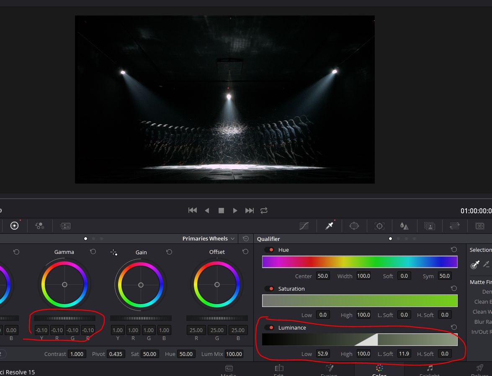This screenshot has width=492, height=376.
Task: Edit the Lum Mix value field
Action: pyautogui.click(x=234, y=354)
